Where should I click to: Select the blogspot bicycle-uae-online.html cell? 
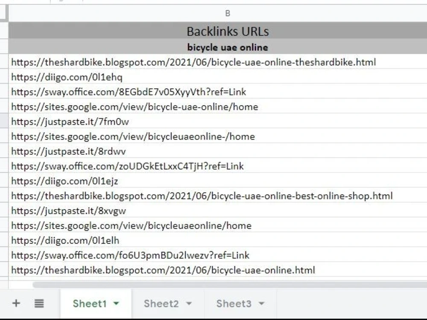[218, 270]
